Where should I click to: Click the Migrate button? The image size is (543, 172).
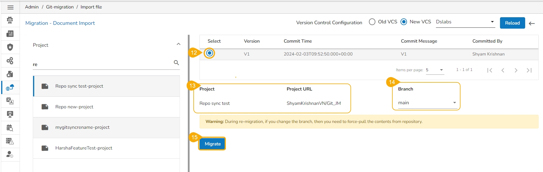coord(212,144)
